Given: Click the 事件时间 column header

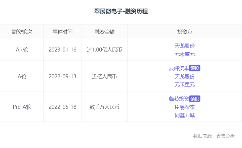Looking at the screenshot, I should 63,32.
